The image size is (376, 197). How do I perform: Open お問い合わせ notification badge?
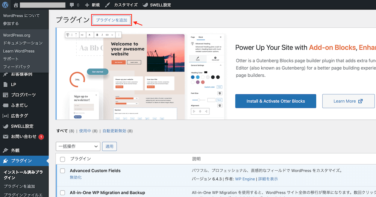41,137
